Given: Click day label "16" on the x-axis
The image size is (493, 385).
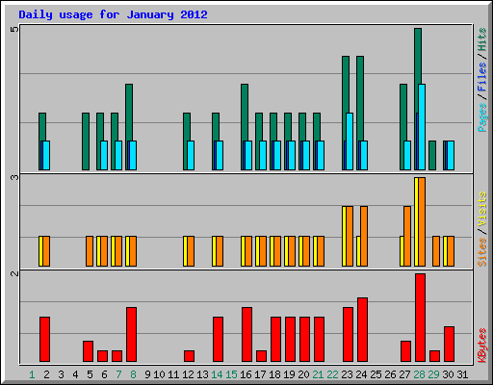Looking at the screenshot, I should [246, 374].
